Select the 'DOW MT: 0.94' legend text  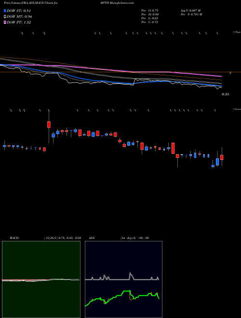click(19, 17)
